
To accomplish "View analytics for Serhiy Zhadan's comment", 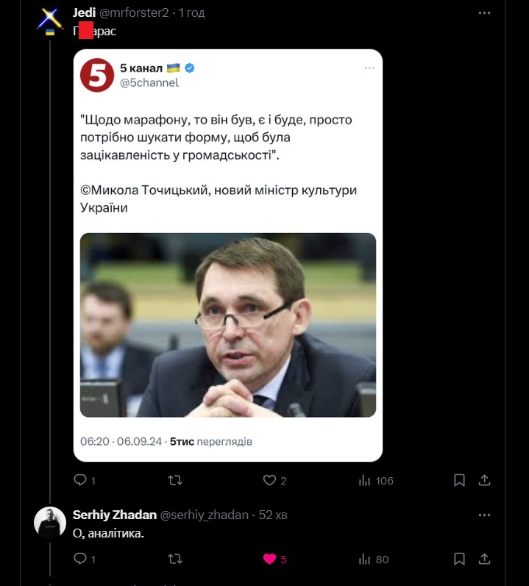I will click(364, 559).
